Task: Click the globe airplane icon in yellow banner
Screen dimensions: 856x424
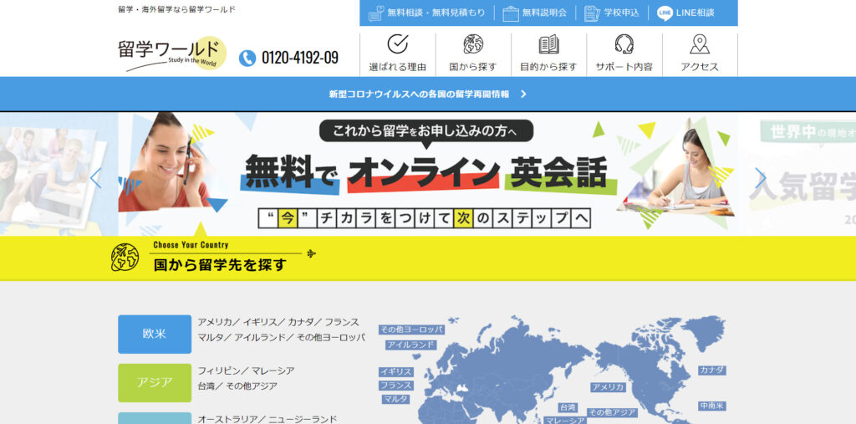Action: click(125, 258)
